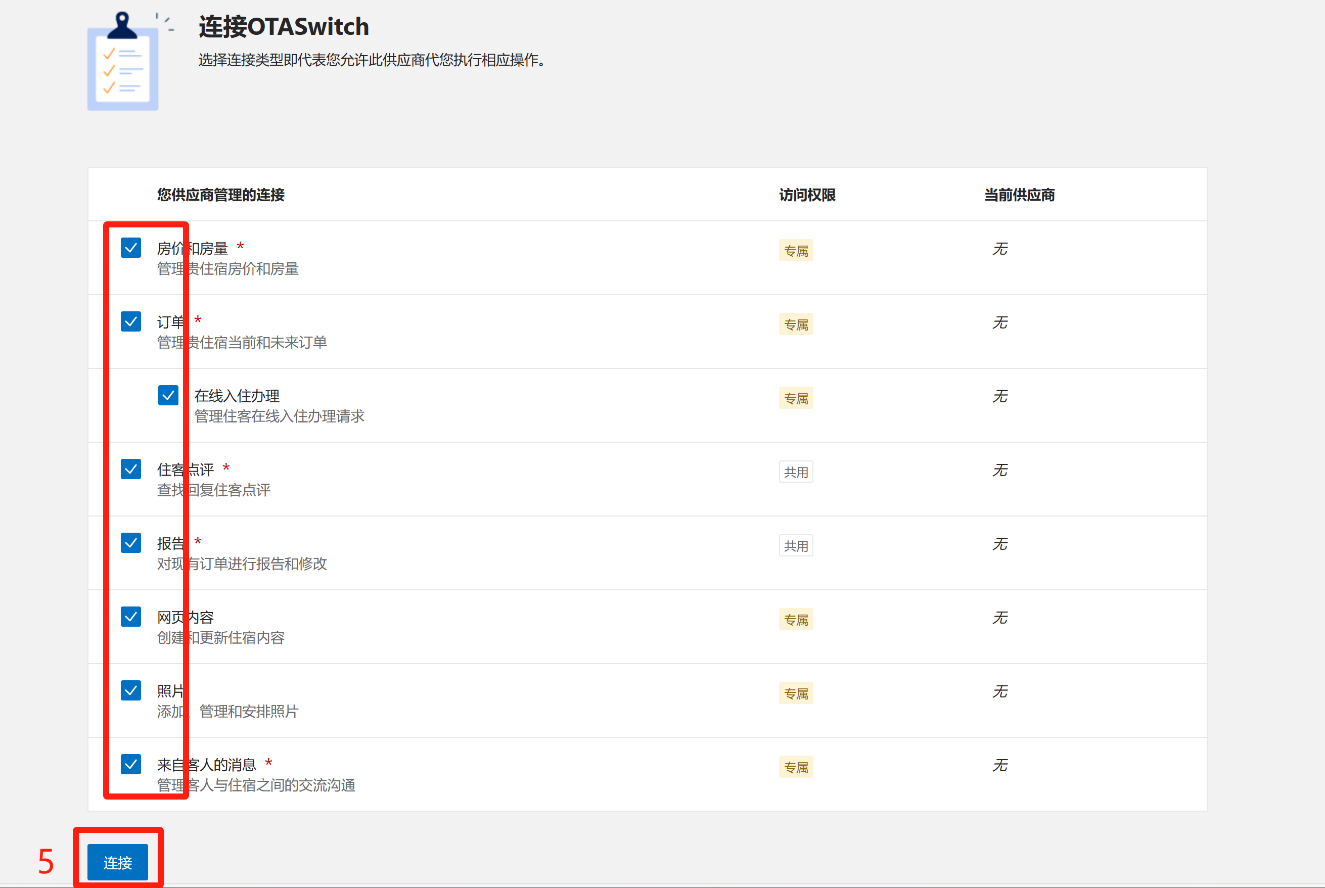This screenshot has width=1325, height=888.
Task: Click the blue 连接 button
Action: click(x=118, y=862)
